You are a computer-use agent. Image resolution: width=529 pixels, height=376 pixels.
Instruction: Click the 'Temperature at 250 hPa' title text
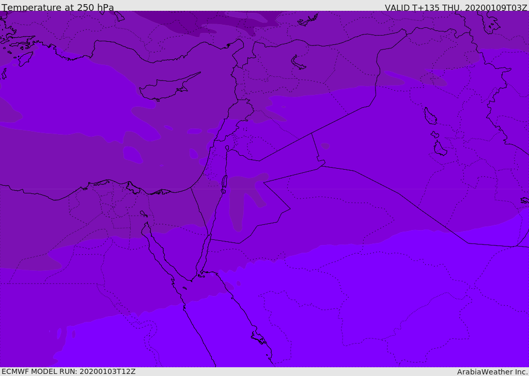pos(58,7)
